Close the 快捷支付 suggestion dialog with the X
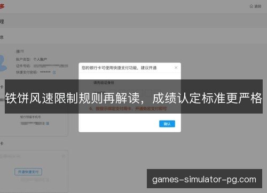Viewport: 267px width, 193px height. [176, 68]
